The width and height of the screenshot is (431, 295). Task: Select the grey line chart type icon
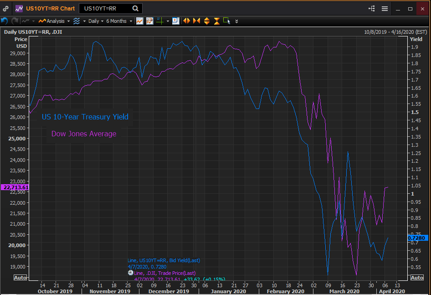tap(26, 21)
